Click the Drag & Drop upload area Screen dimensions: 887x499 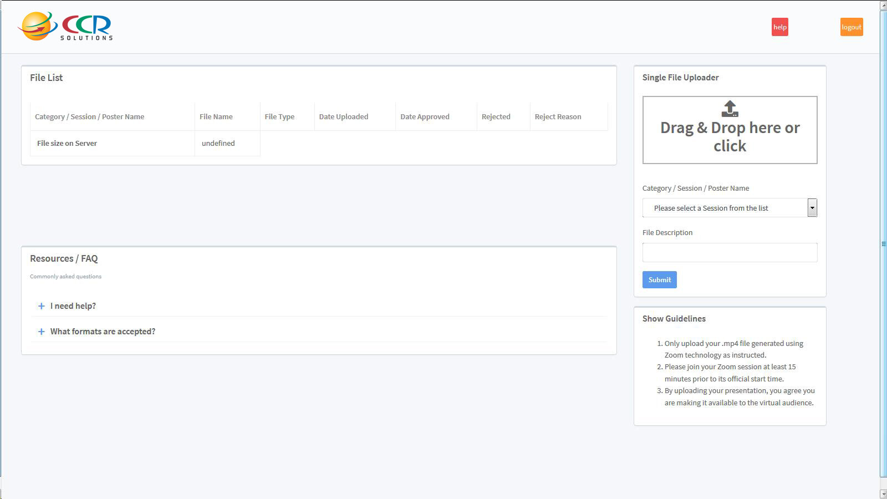coord(730,130)
